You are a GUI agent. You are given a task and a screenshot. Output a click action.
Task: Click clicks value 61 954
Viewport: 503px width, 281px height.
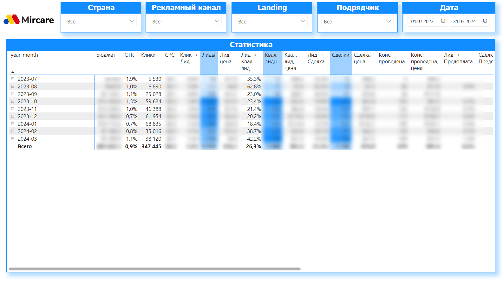point(154,116)
